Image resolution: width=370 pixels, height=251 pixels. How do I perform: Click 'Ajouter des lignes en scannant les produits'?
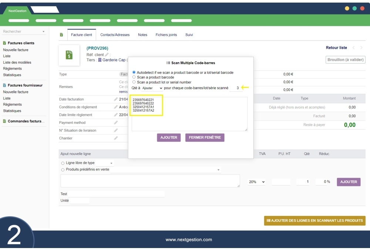point(314,221)
